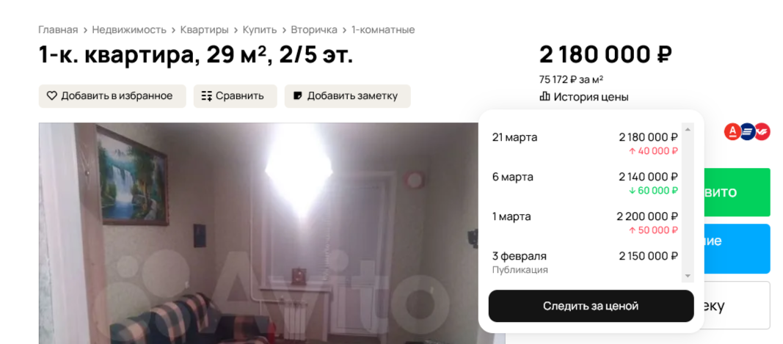This screenshot has width=783, height=344.
Task: Click the green Avito button
Action: click(737, 192)
